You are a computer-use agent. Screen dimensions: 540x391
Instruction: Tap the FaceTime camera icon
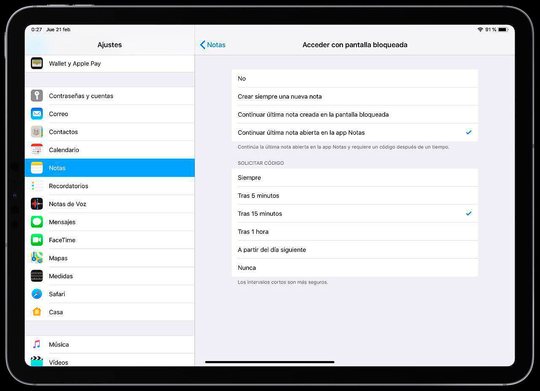[x=37, y=240]
